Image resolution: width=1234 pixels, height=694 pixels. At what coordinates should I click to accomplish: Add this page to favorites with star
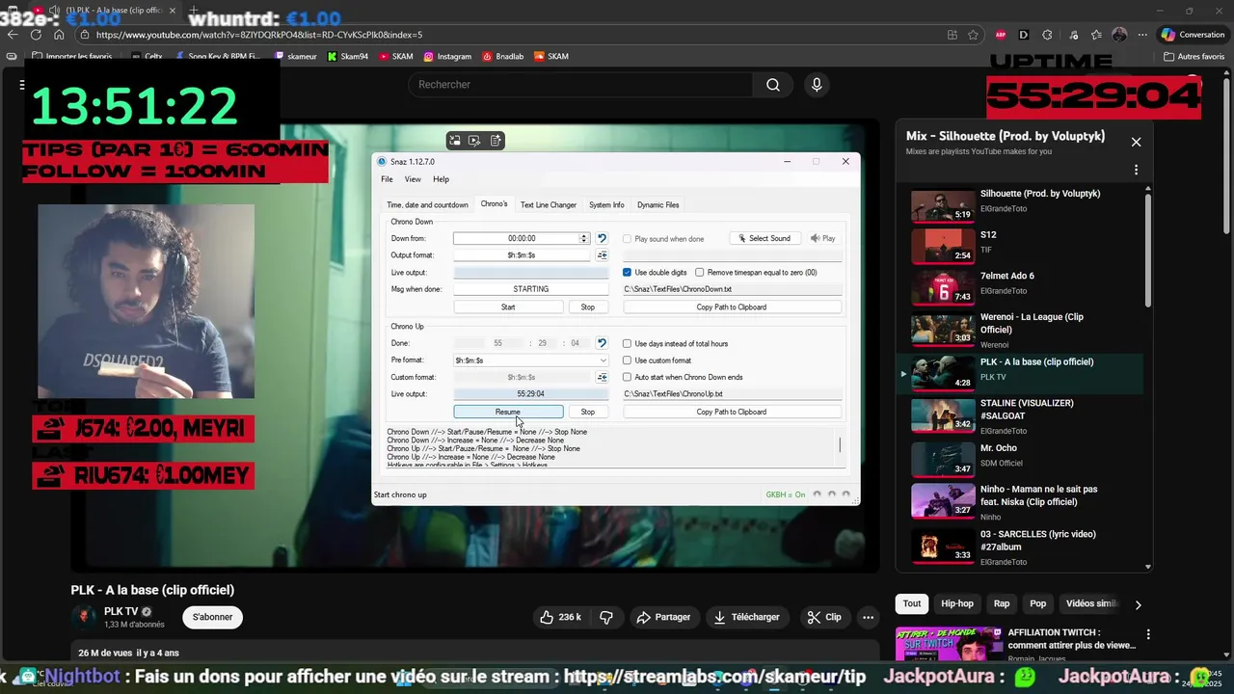click(x=974, y=35)
